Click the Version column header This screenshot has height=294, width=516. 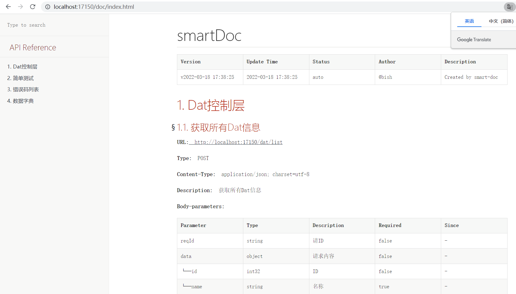pos(210,62)
